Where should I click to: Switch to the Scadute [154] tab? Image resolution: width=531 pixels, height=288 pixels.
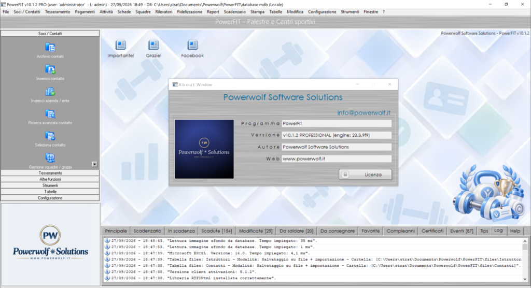217,231
